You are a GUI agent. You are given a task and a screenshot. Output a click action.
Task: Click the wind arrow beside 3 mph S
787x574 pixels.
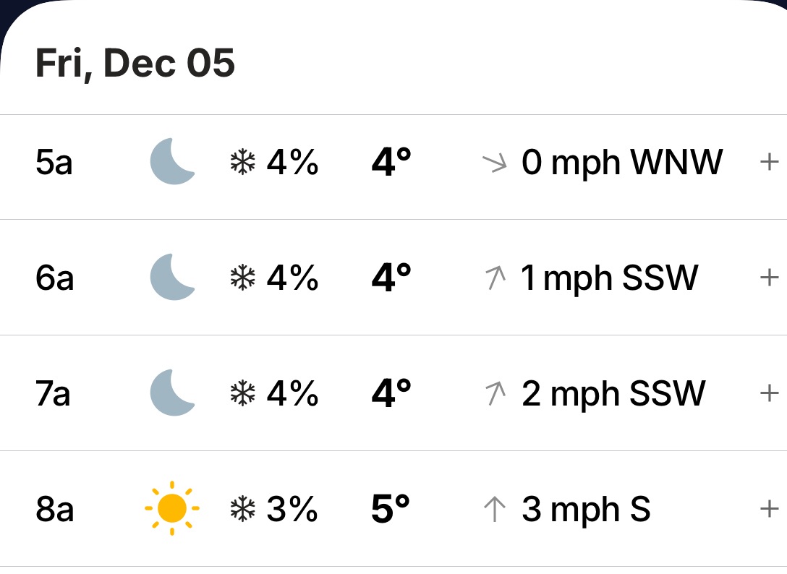pos(495,509)
